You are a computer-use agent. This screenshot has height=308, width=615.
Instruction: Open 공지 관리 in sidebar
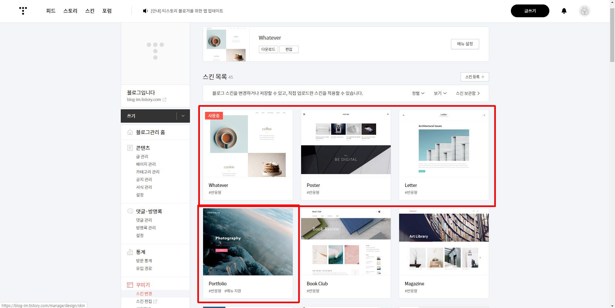click(144, 180)
